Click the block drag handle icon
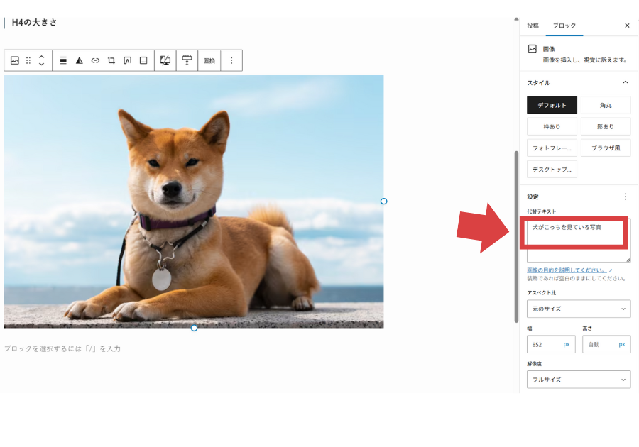The height and width of the screenshot is (447, 639). (27, 61)
